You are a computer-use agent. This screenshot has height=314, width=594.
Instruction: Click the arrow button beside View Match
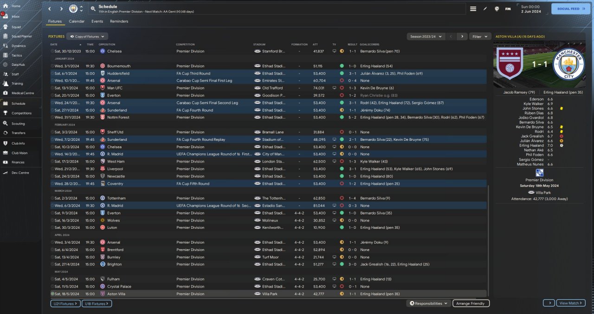point(549,303)
